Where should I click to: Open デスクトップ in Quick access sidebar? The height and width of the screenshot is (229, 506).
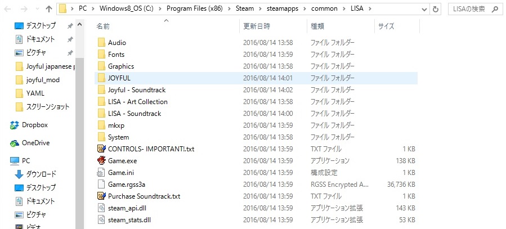pos(41,25)
